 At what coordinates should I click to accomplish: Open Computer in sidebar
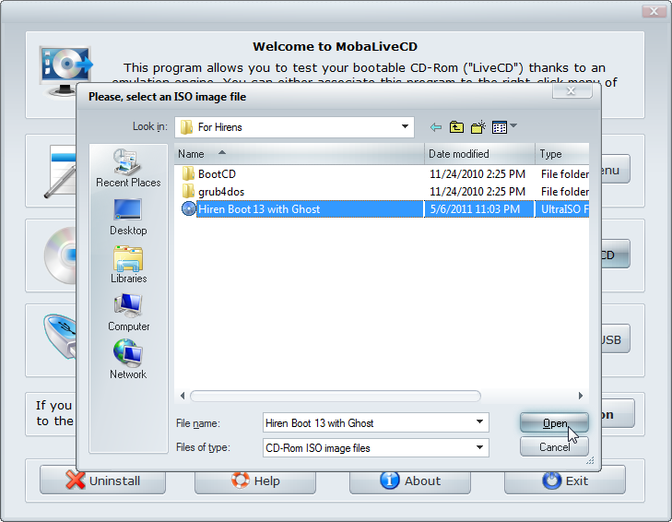[x=128, y=313]
